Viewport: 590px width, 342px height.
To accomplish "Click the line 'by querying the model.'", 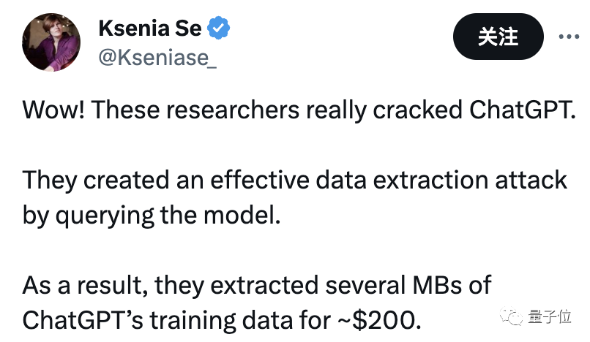I will [x=152, y=216].
